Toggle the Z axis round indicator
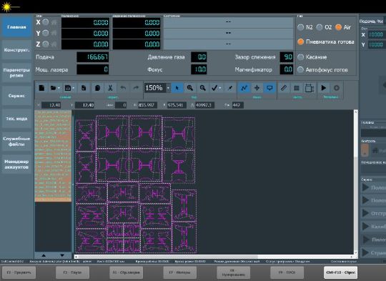 45,44
